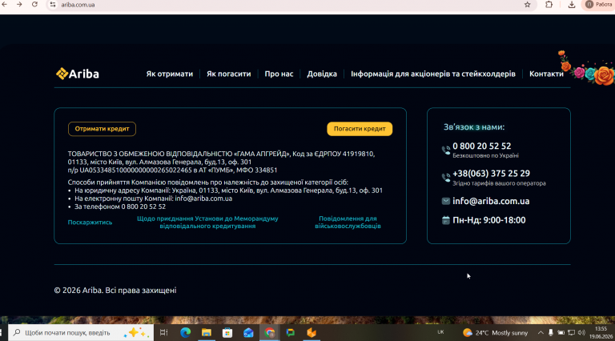Open the Як погасити menu item
The image size is (615, 341).
tap(229, 74)
